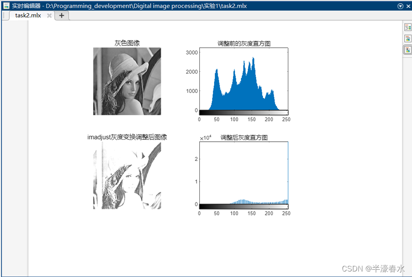Screen dimensions: 412x277
Task: Click the 3000 y-axis label on upper histogram
Action: click(x=192, y=52)
